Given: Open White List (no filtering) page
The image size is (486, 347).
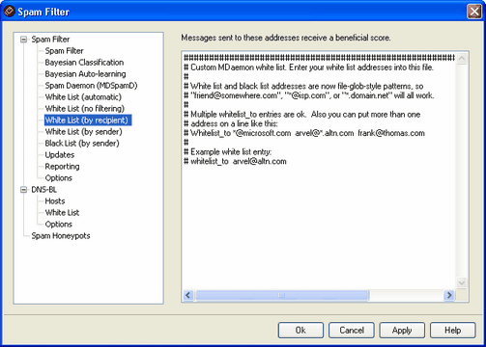Looking at the screenshot, I should [85, 109].
